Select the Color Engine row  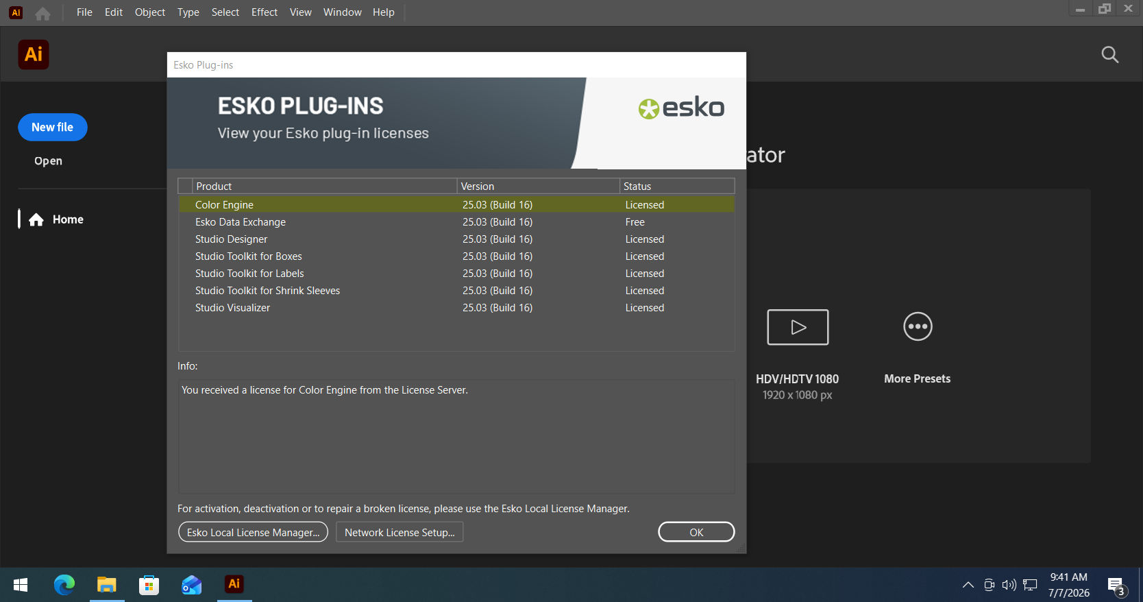click(456, 205)
